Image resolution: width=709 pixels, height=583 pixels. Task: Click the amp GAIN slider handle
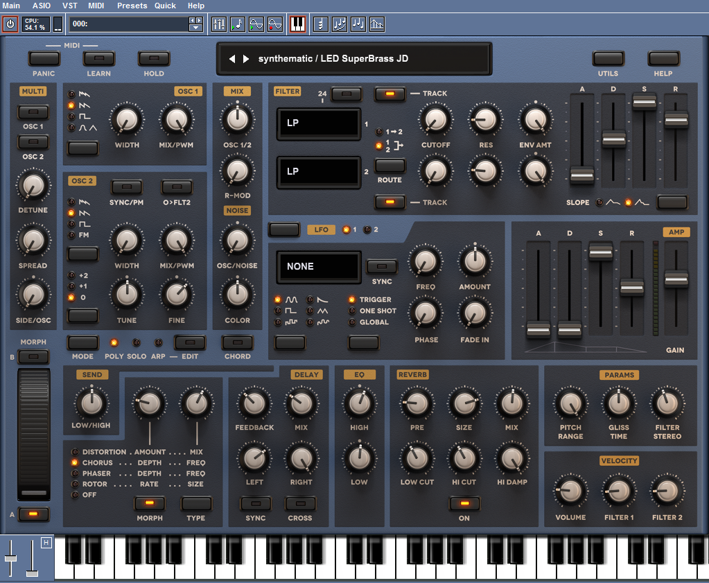click(x=676, y=279)
